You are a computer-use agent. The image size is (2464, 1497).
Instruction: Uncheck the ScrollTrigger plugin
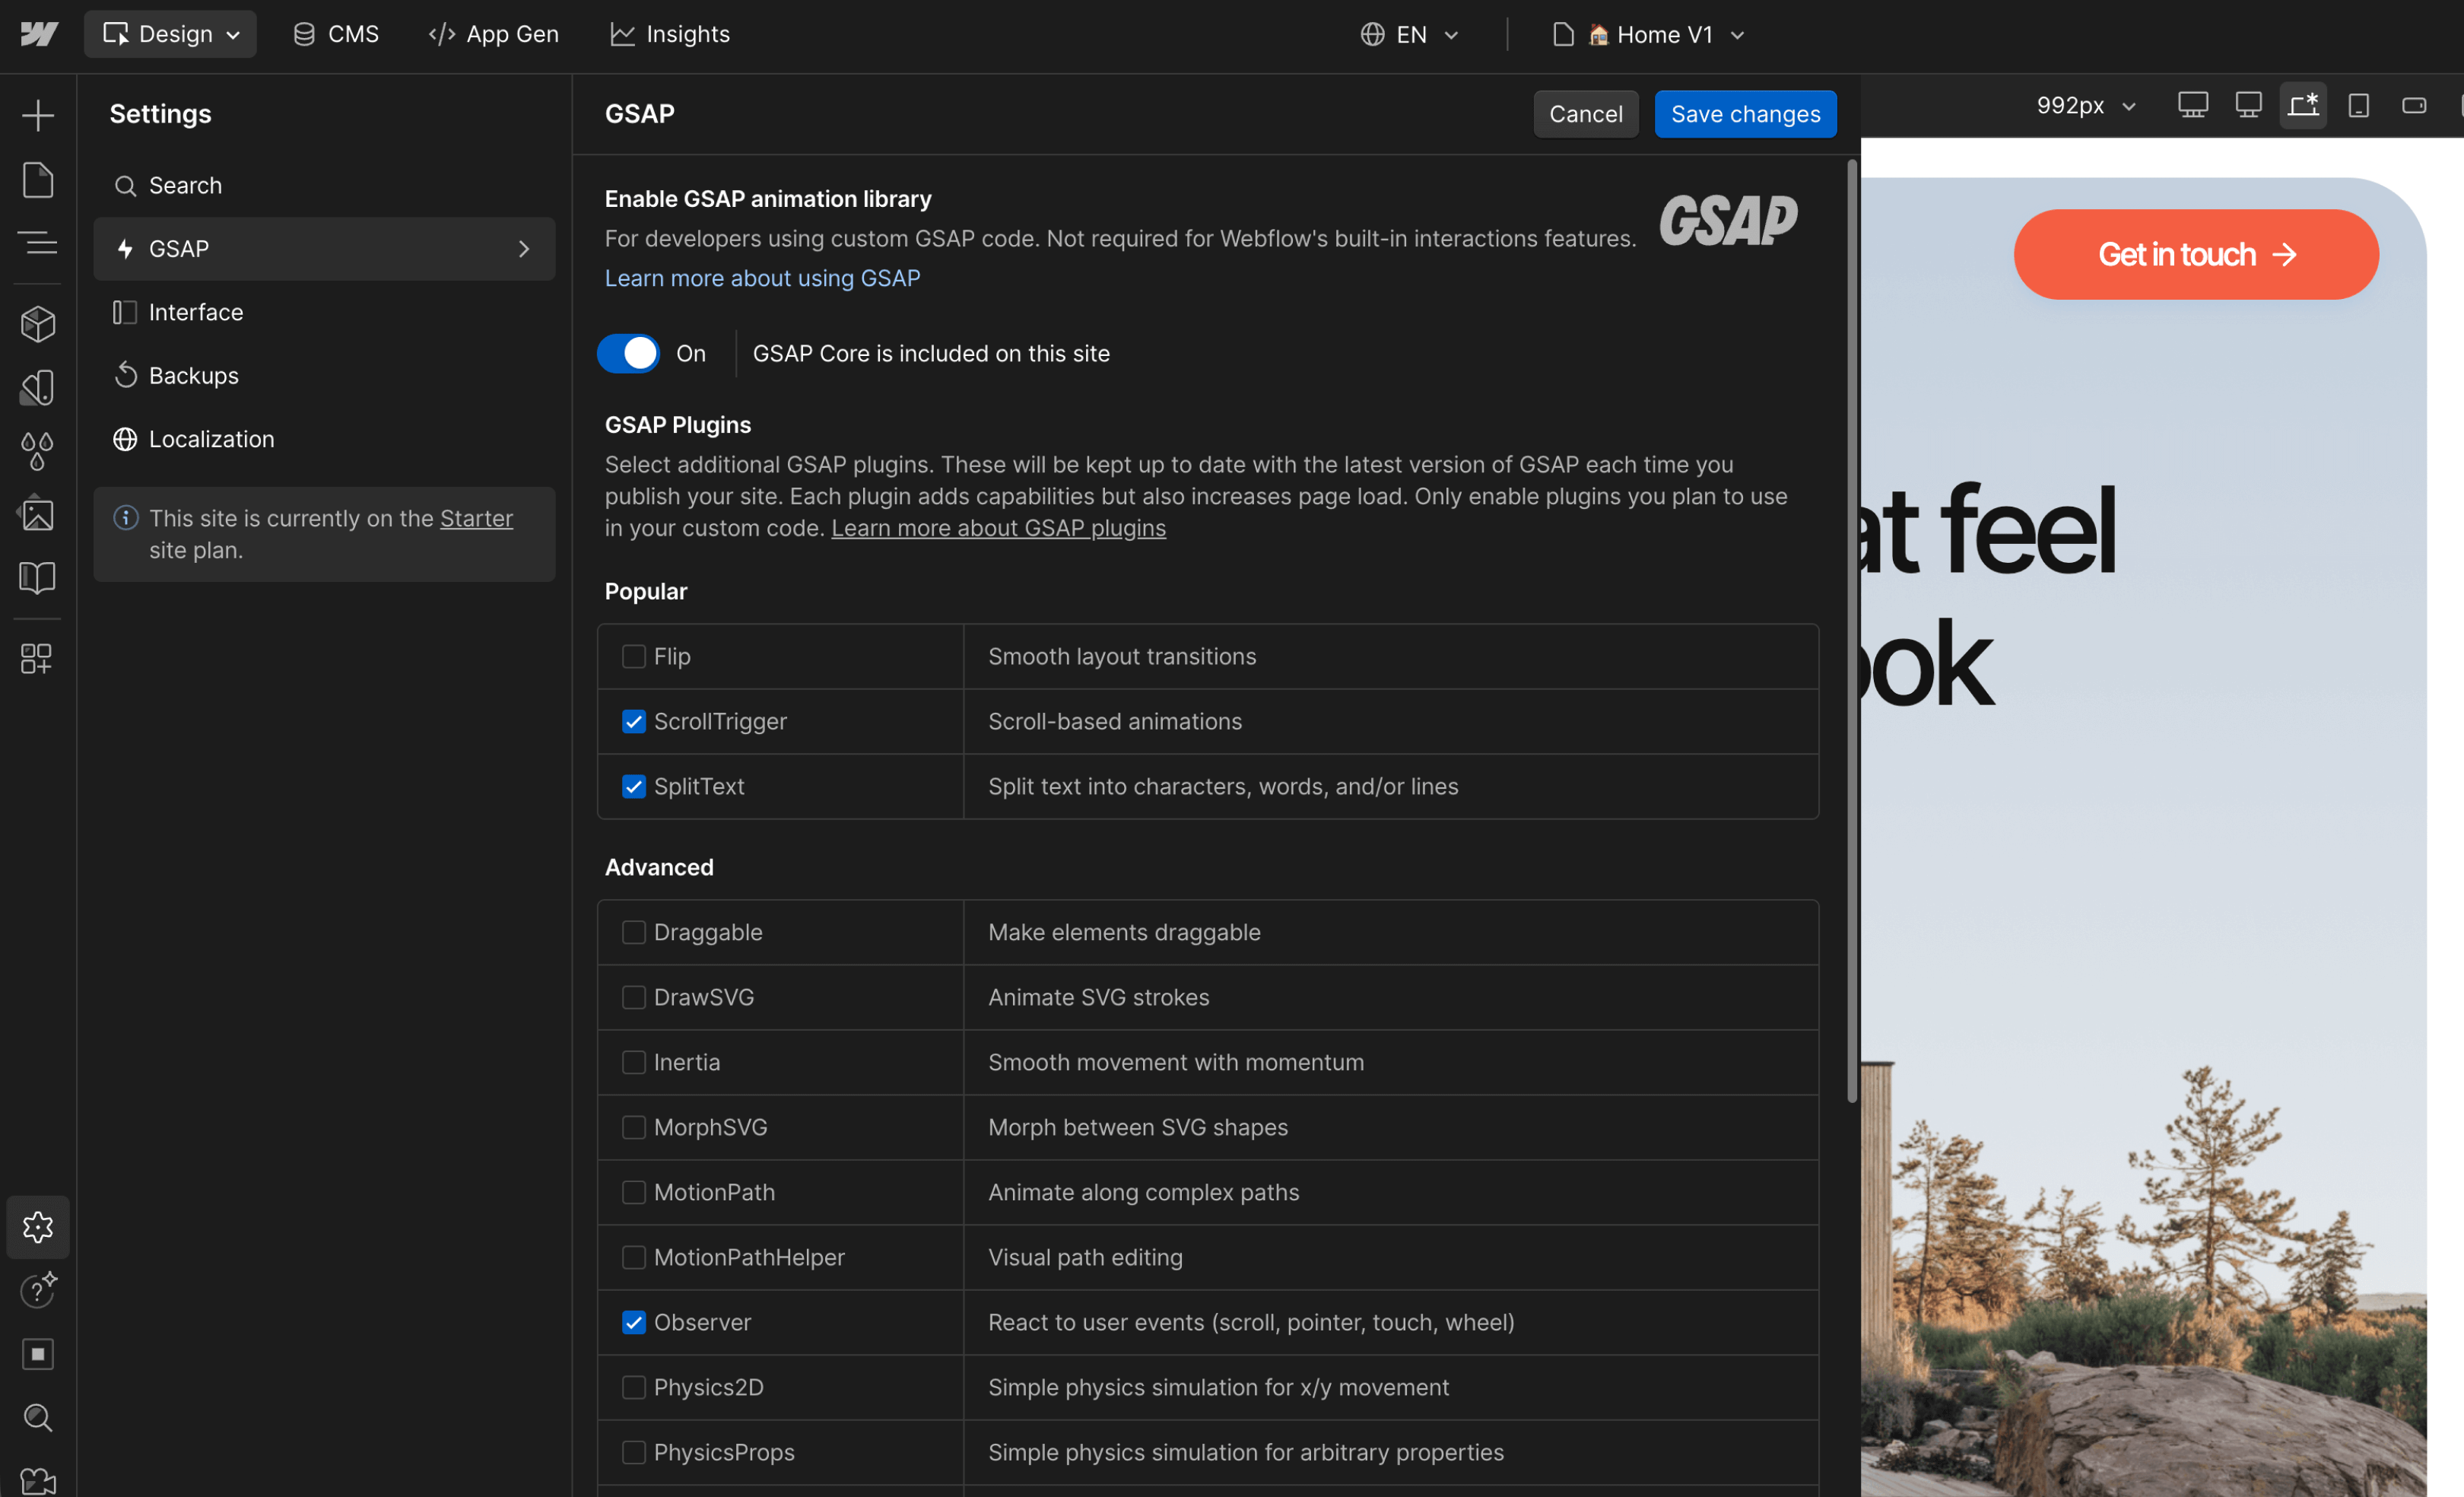point(633,721)
